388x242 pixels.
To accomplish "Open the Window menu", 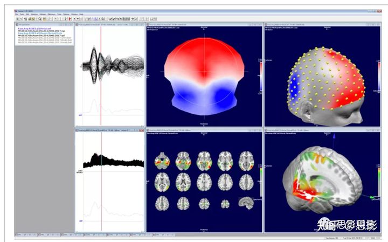I will point(74,15).
